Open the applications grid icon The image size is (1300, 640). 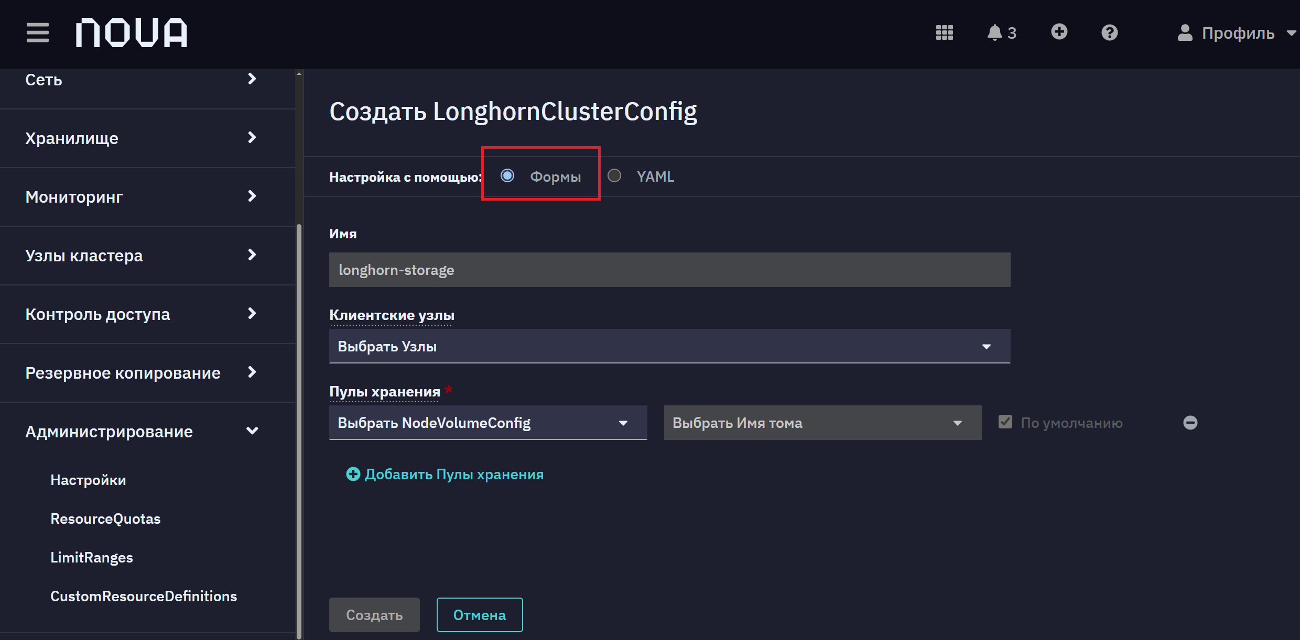pos(945,32)
